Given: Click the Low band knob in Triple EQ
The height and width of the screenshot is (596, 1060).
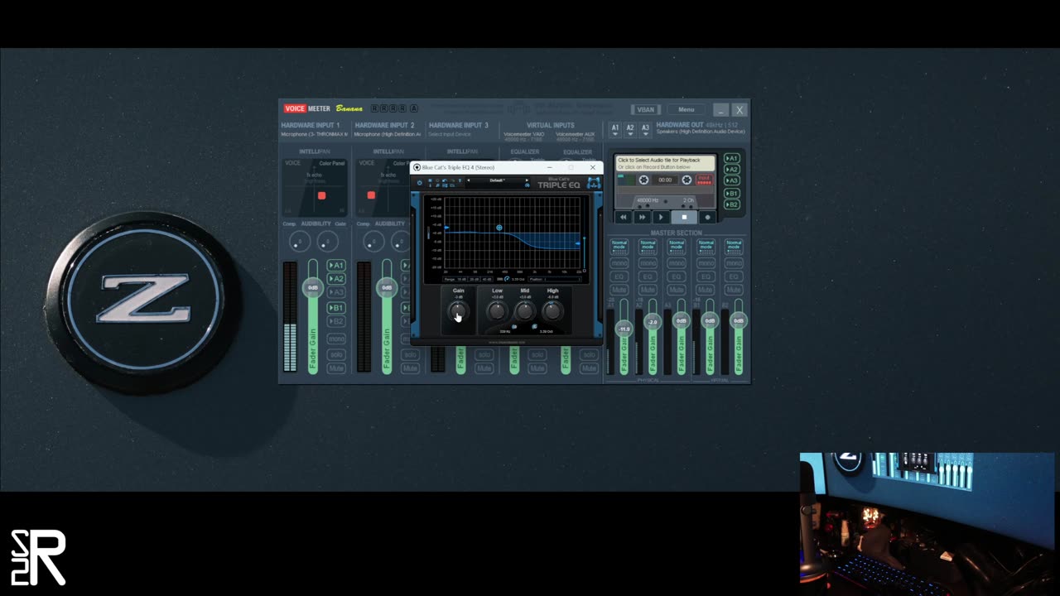Looking at the screenshot, I should [498, 310].
